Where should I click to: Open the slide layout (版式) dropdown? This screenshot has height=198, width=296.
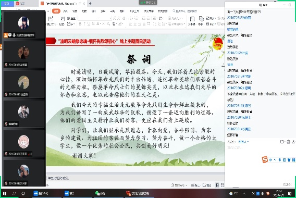[62, 21]
